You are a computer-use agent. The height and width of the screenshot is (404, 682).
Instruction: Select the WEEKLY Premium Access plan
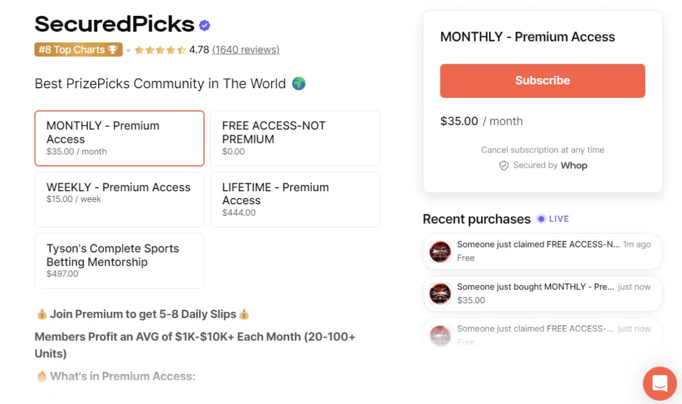click(119, 199)
